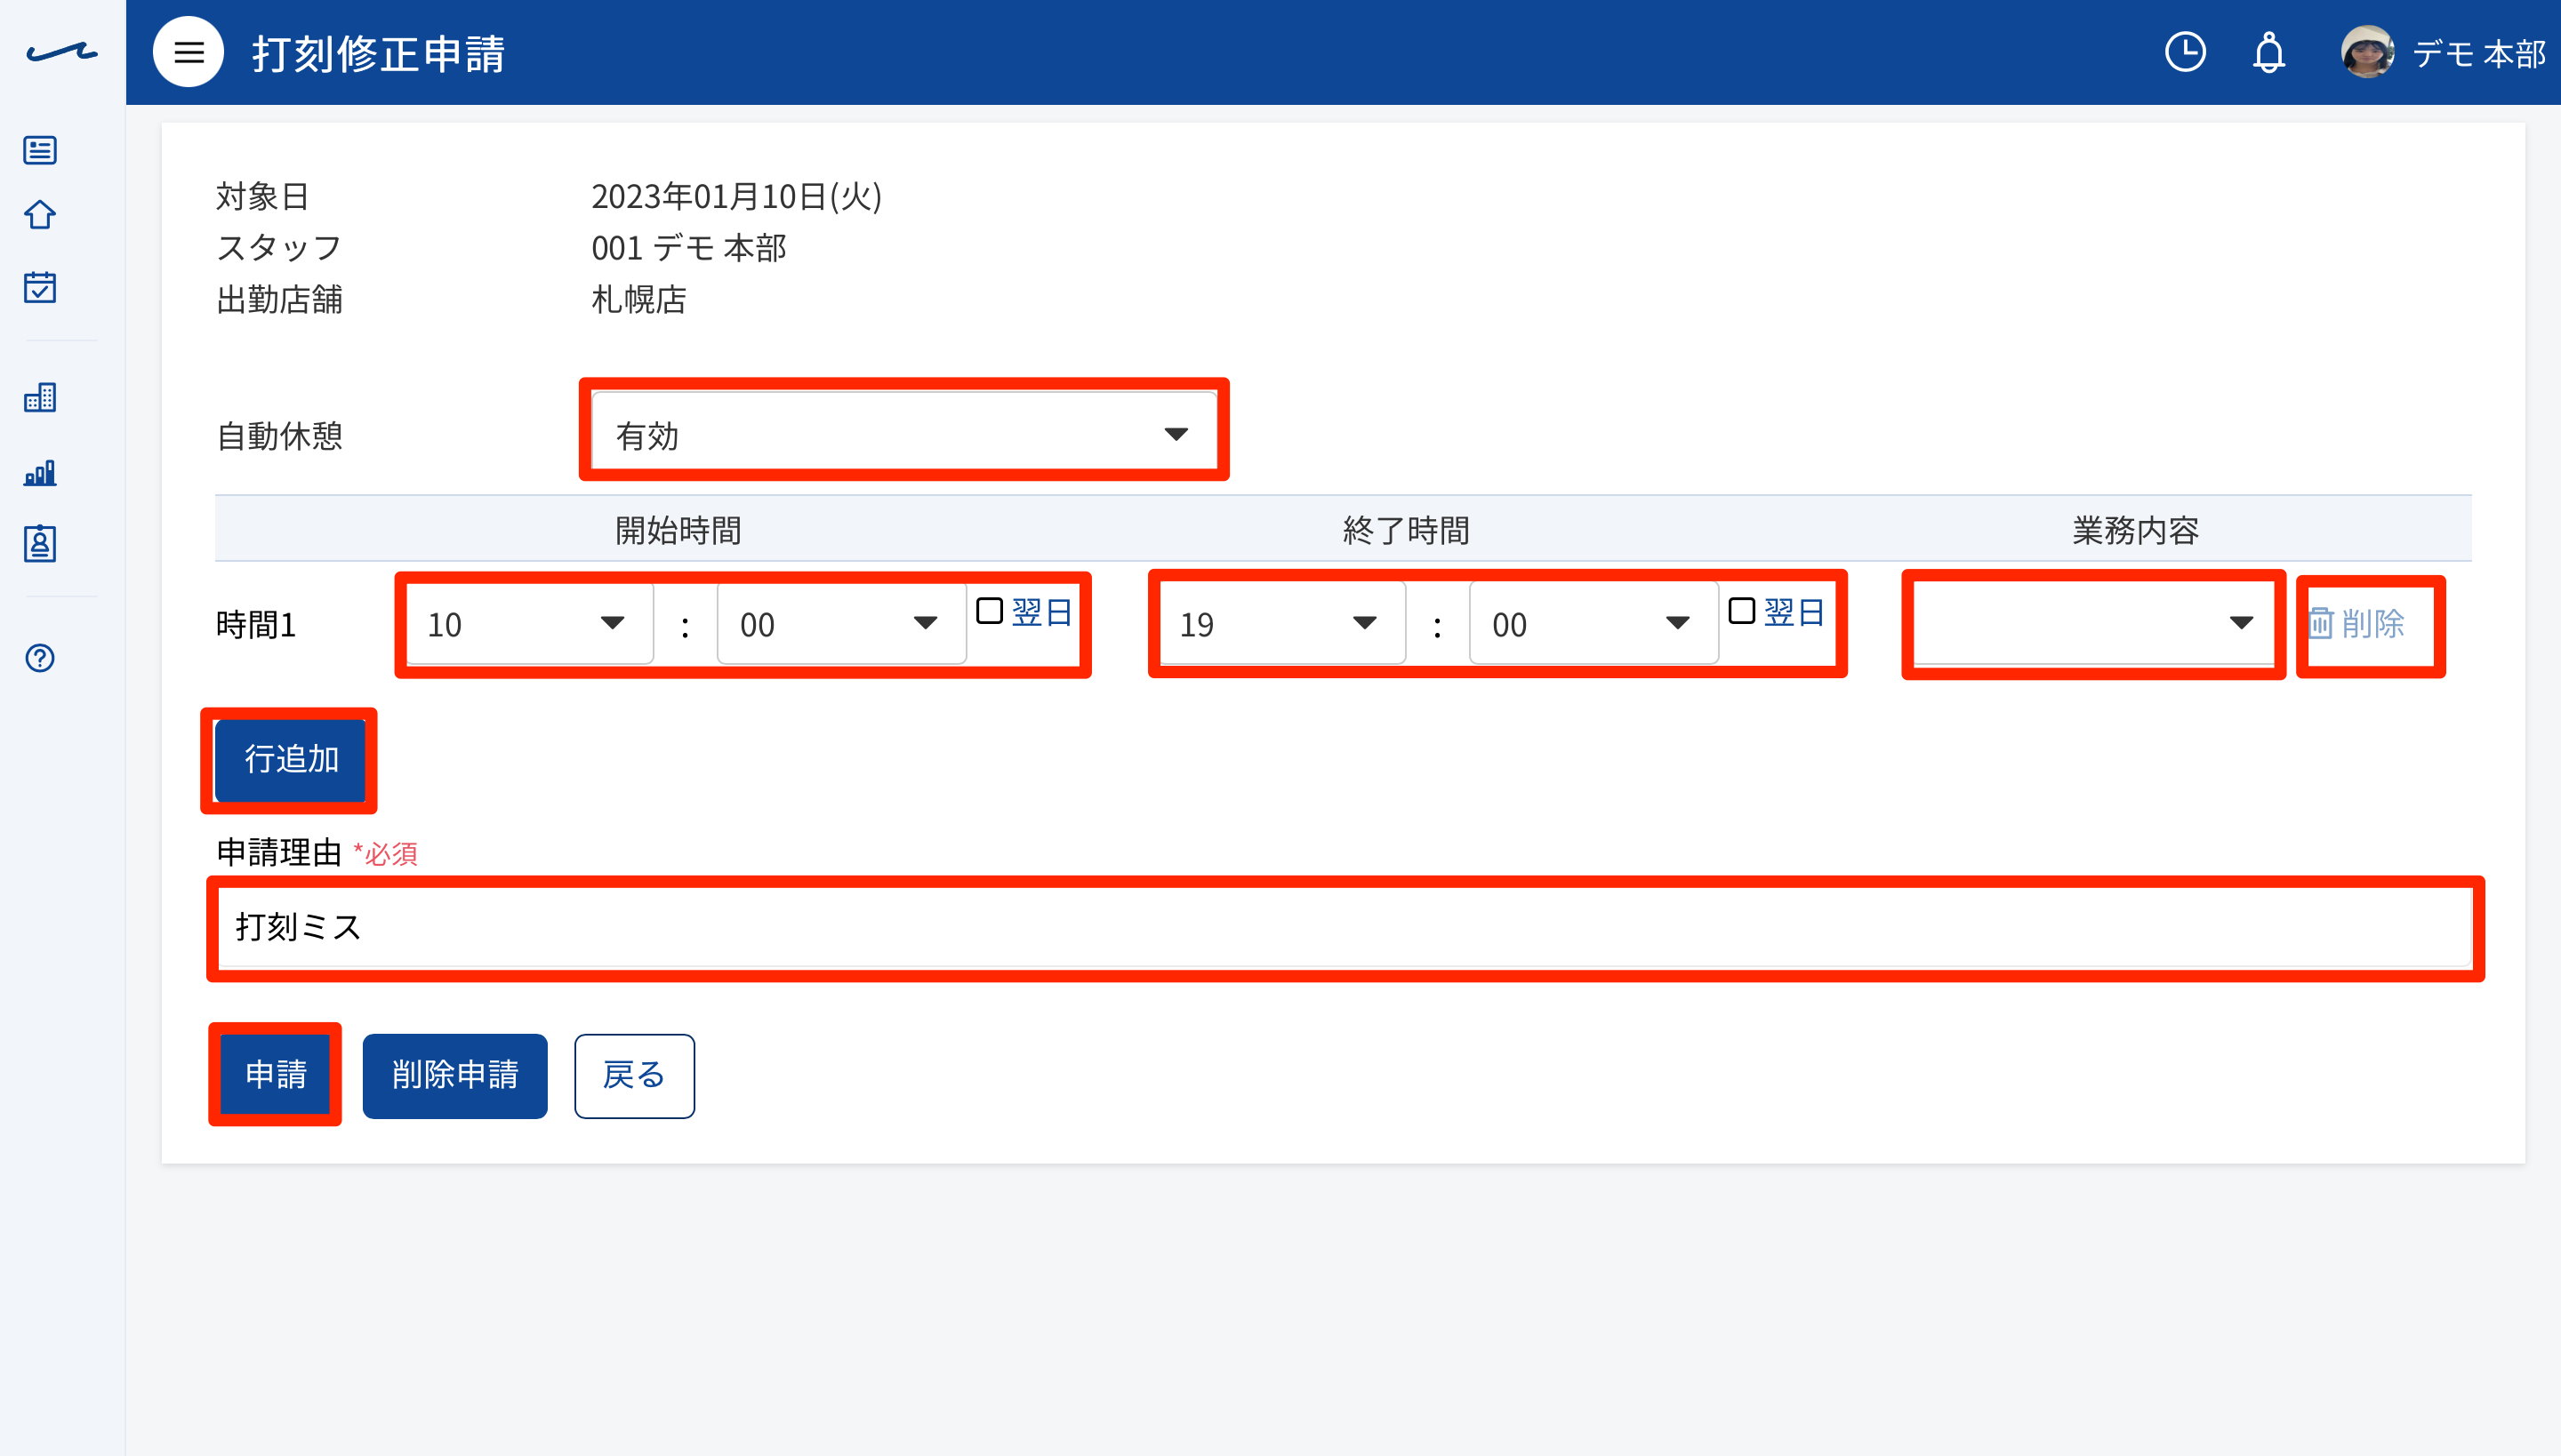Open end hour dropdown showing 19
Image resolution: width=2561 pixels, height=1456 pixels.
click(x=1281, y=624)
